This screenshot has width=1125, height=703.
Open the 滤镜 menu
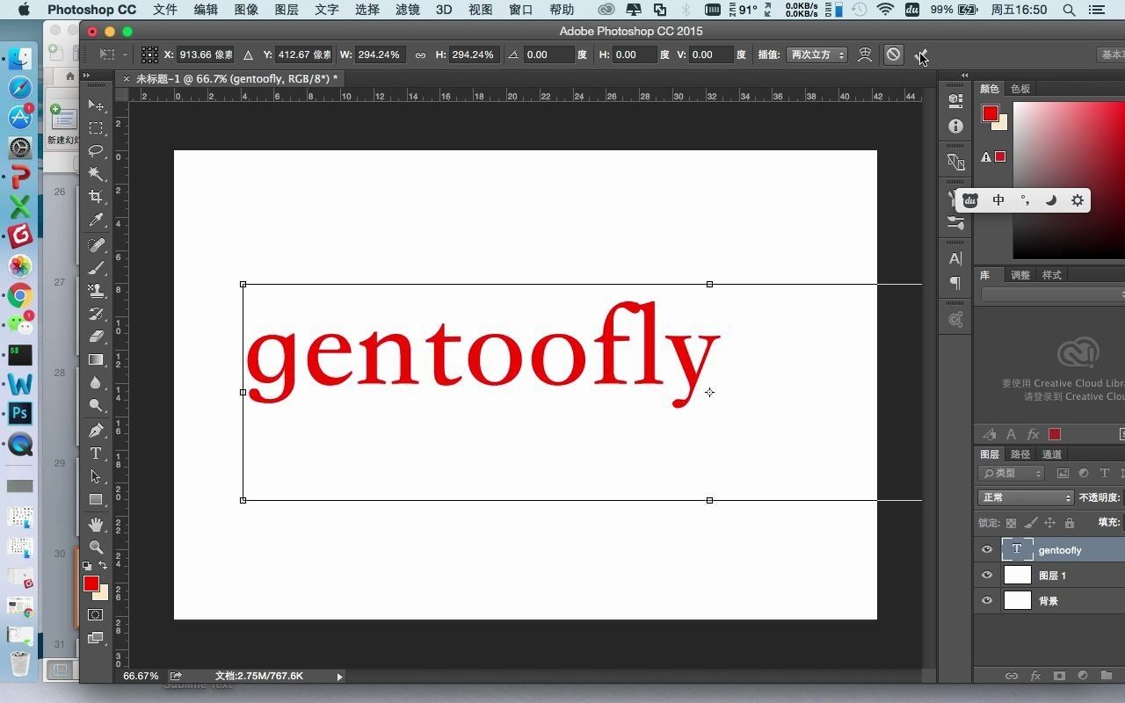407,10
